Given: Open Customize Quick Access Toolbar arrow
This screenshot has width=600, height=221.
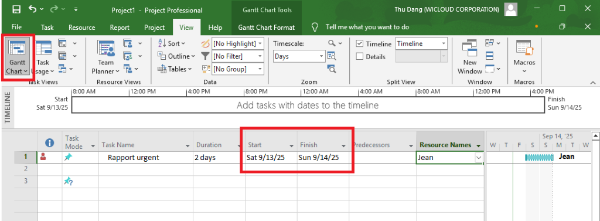Looking at the screenshot, I should point(76,9).
